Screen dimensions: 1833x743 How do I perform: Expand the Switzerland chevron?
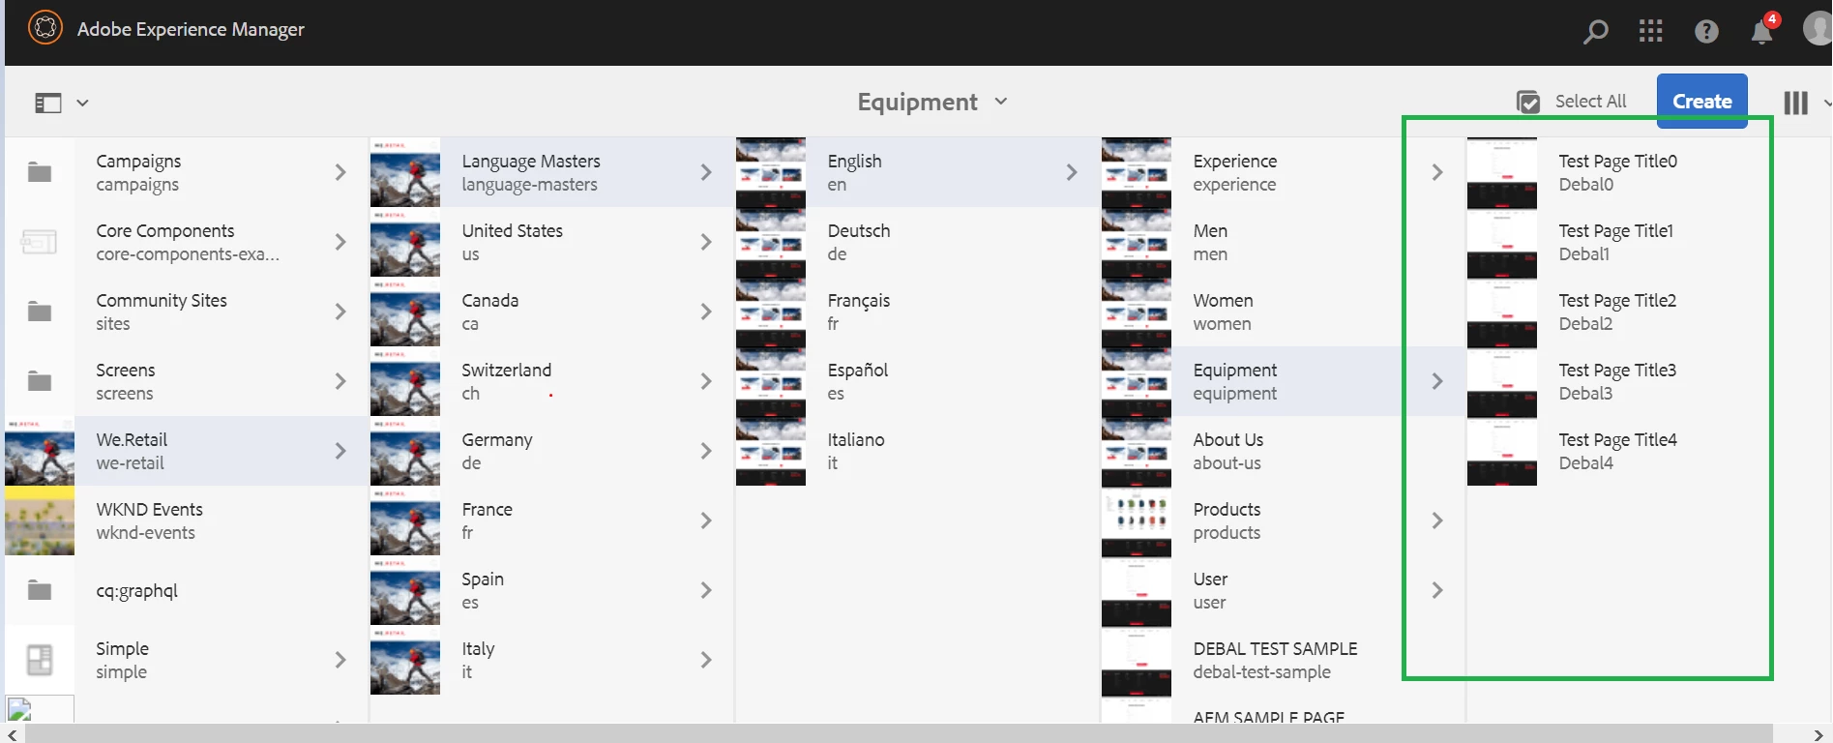(706, 381)
